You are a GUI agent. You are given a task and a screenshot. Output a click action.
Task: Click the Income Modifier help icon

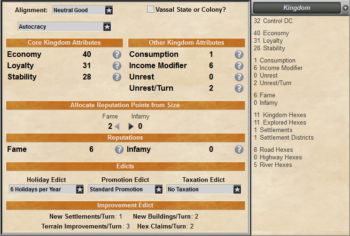point(239,66)
